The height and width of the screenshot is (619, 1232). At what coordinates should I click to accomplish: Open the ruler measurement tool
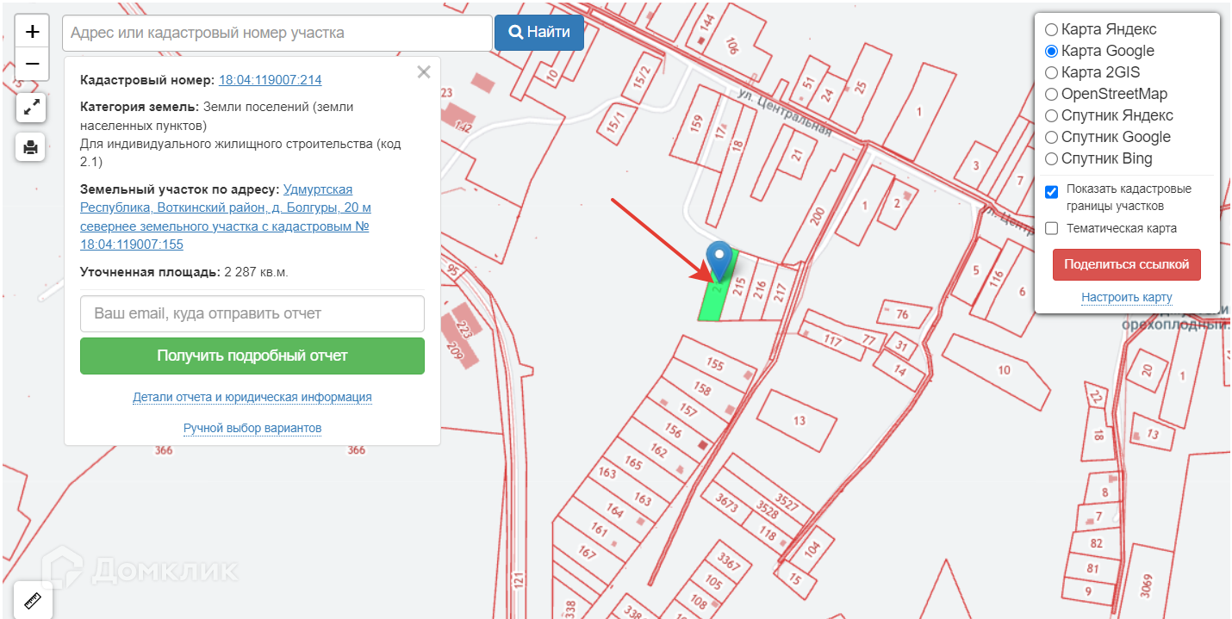coord(34,600)
